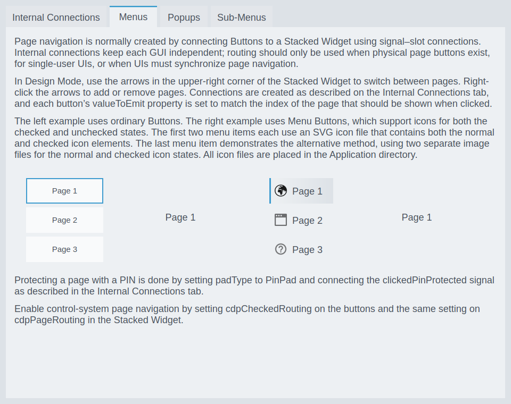This screenshot has height=404, width=511.
Task: Click the Page 1 content right of the ordinary buttons
Action: [180, 217]
